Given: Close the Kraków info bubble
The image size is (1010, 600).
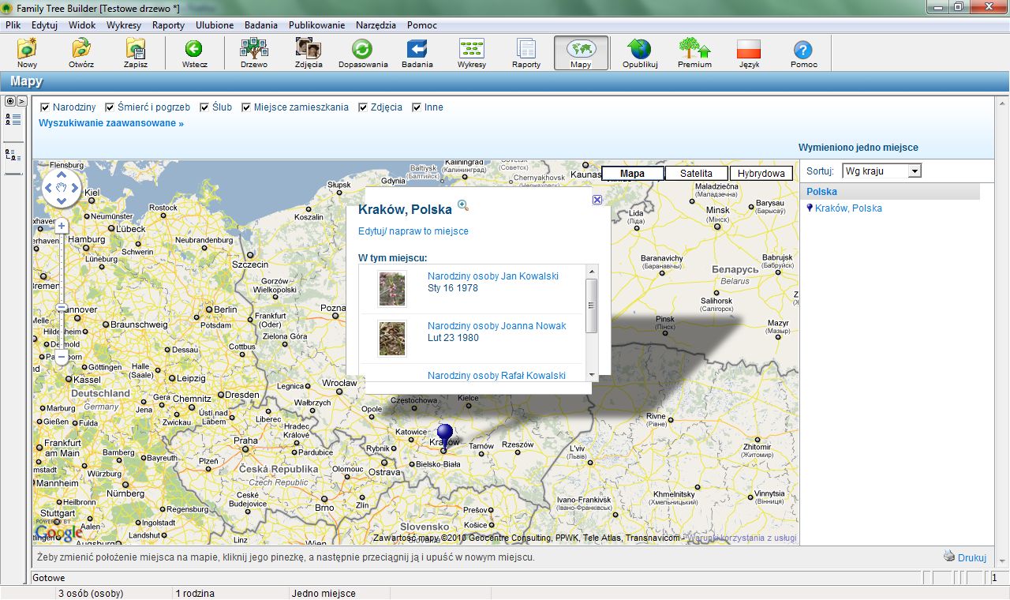Looking at the screenshot, I should (597, 200).
